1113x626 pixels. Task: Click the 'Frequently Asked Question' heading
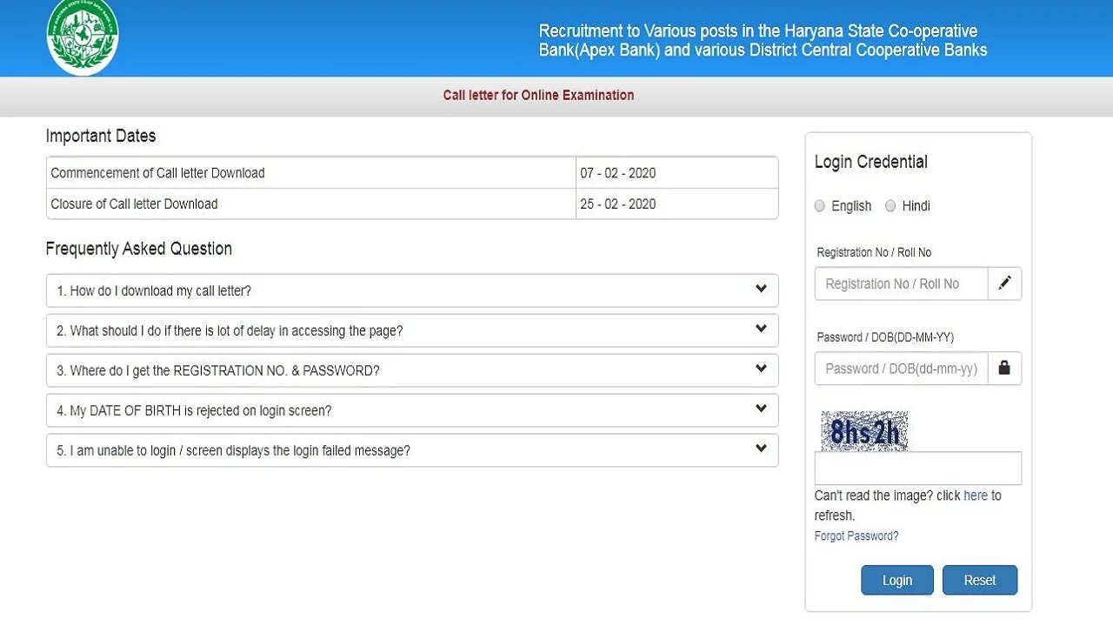point(139,249)
